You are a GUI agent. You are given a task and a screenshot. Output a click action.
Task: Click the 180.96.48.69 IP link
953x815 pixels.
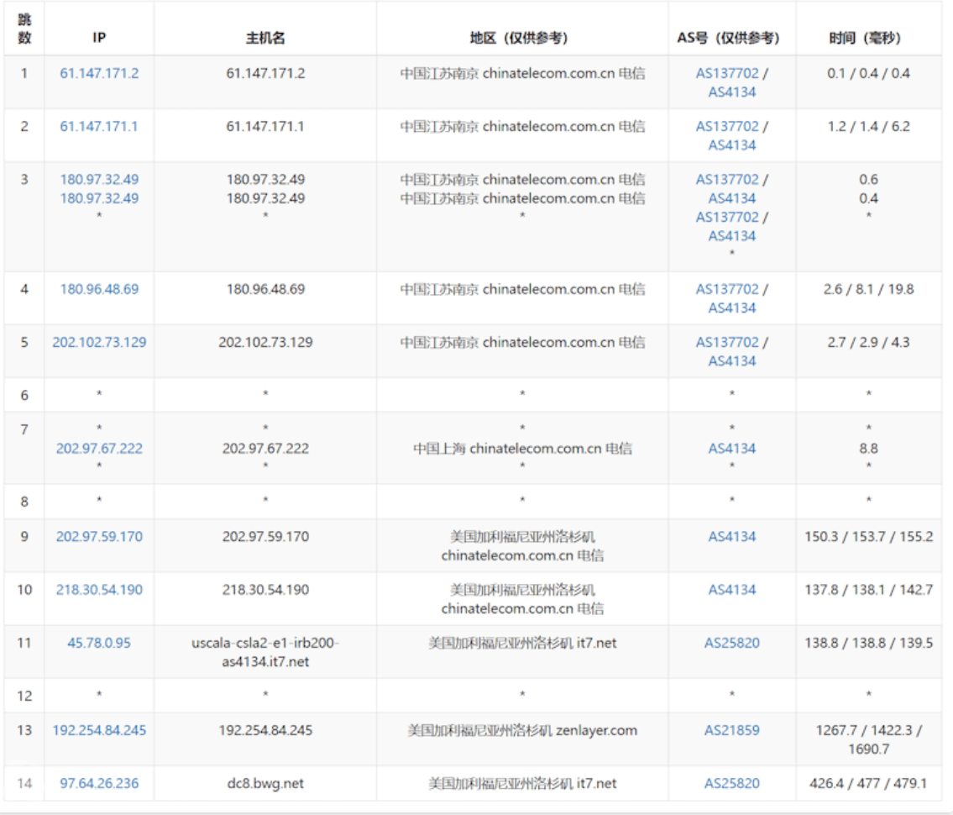pyautogui.click(x=99, y=289)
